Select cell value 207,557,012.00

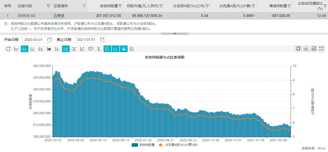coord(108,16)
